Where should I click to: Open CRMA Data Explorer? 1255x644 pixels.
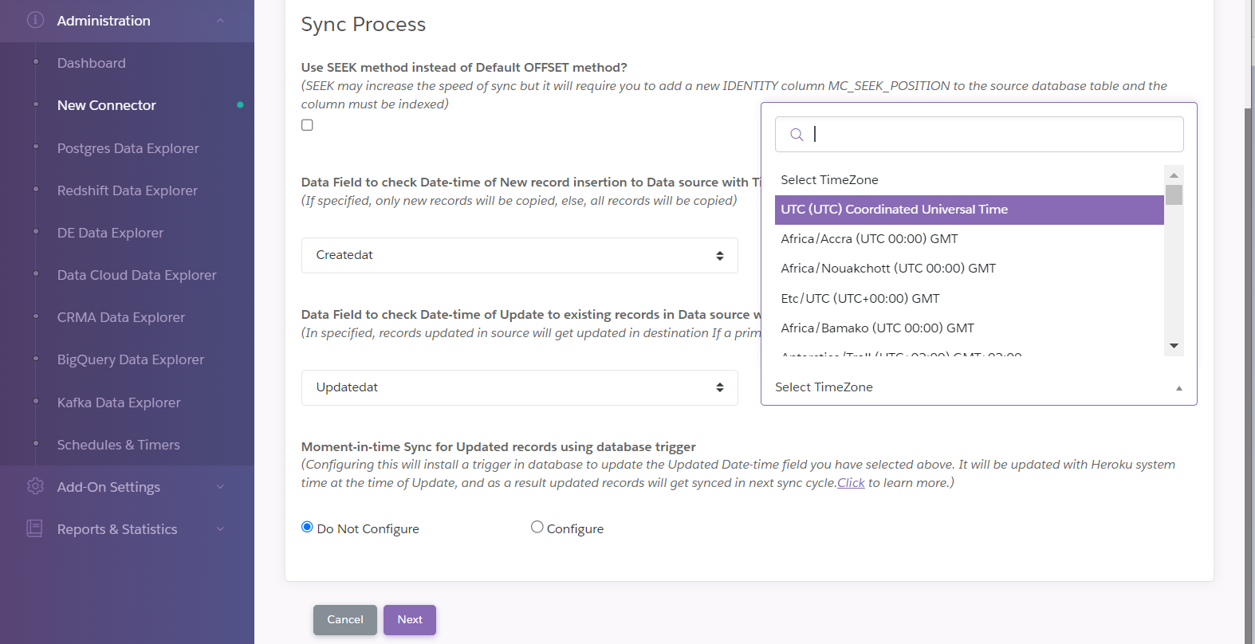coord(121,317)
